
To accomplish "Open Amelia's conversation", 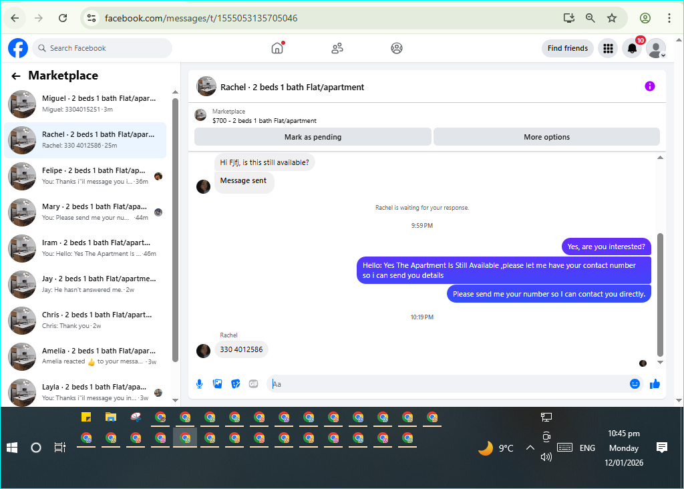I will 85,356.
